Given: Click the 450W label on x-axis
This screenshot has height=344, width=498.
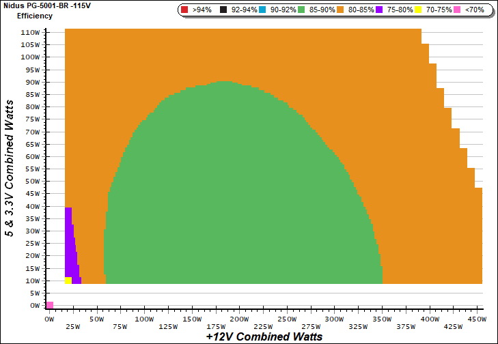Looking at the screenshot, I should [x=475, y=319].
